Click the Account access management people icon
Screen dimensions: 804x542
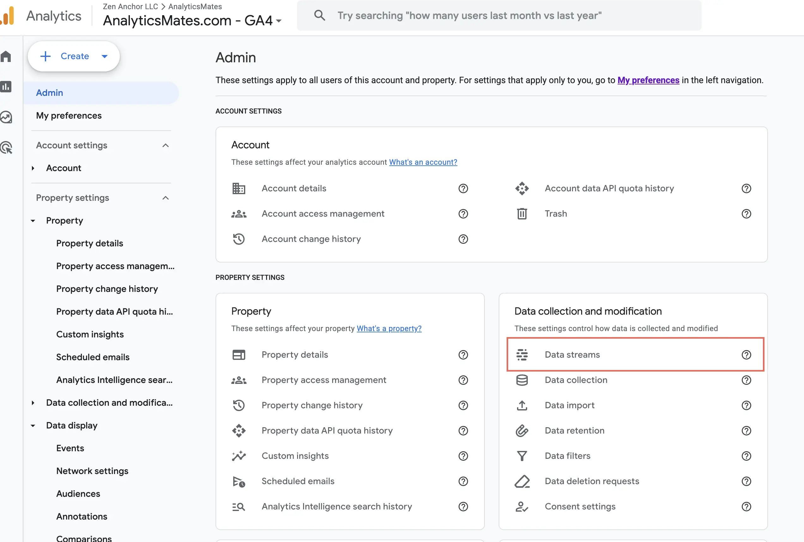click(239, 214)
